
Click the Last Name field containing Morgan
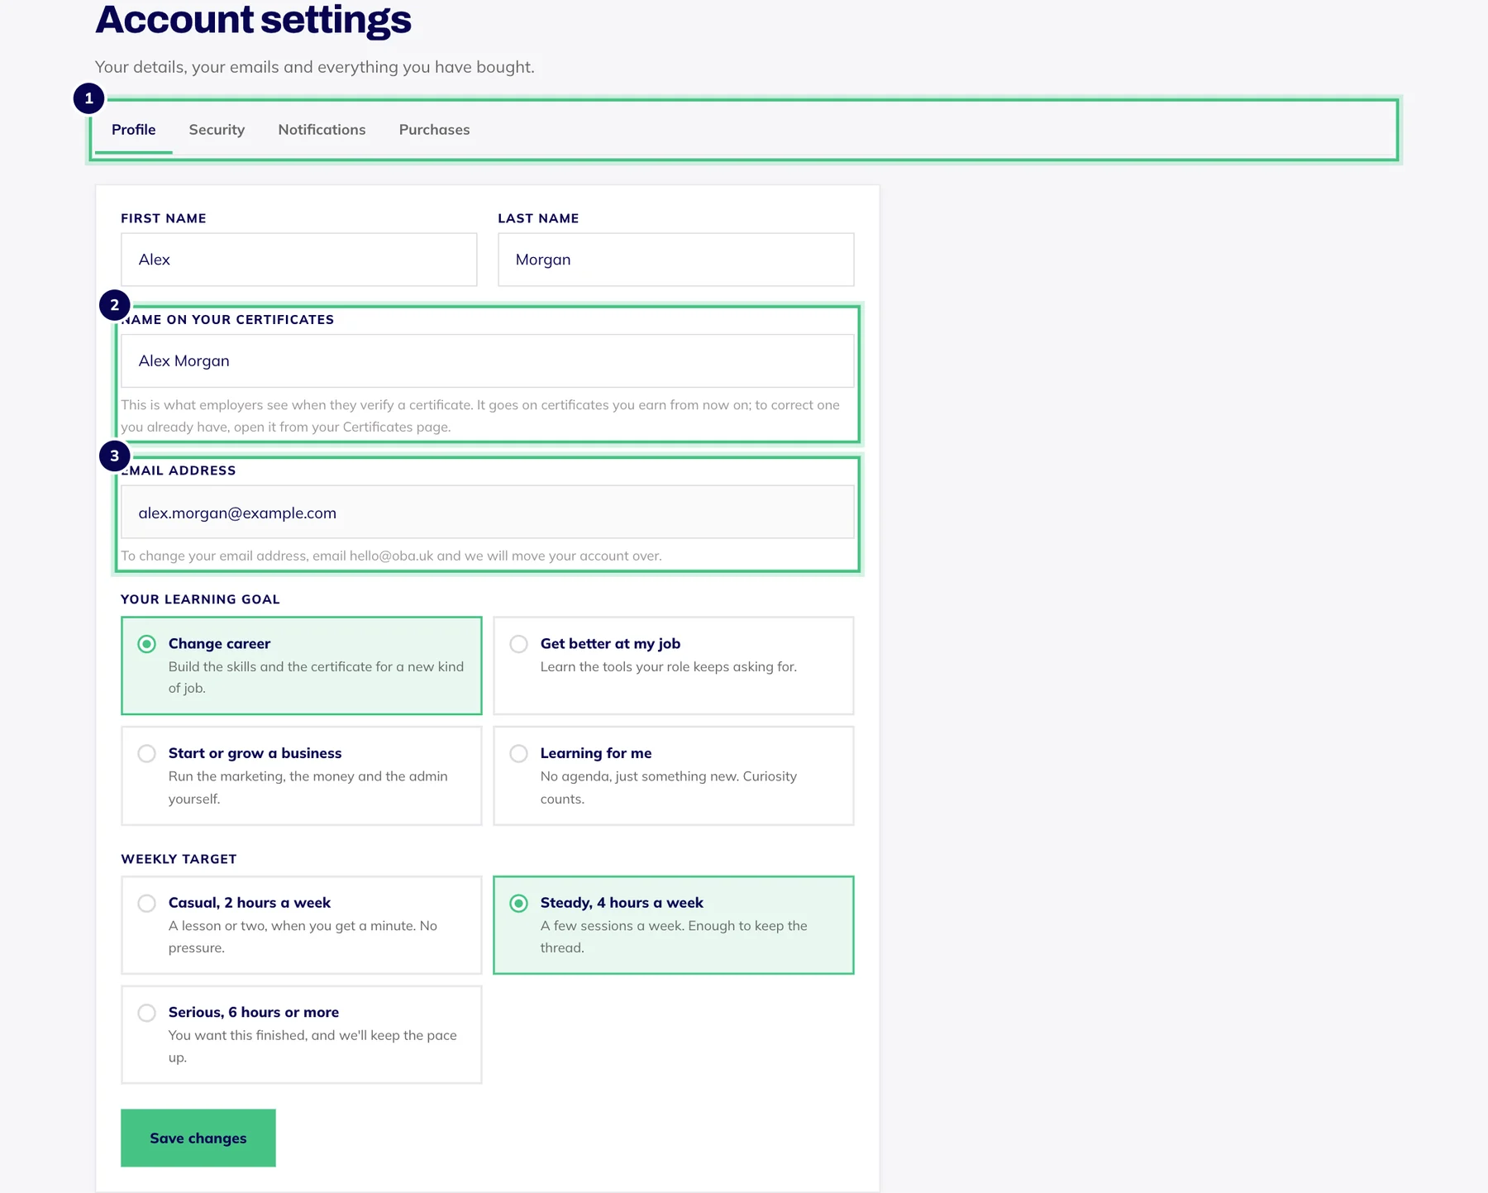(x=675, y=260)
